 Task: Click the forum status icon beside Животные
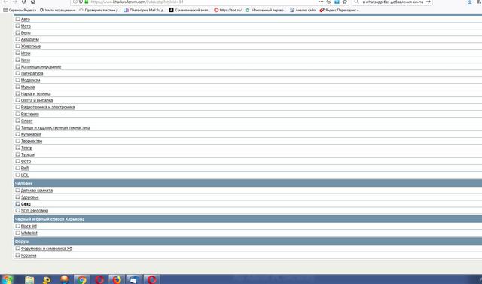[x=18, y=46]
